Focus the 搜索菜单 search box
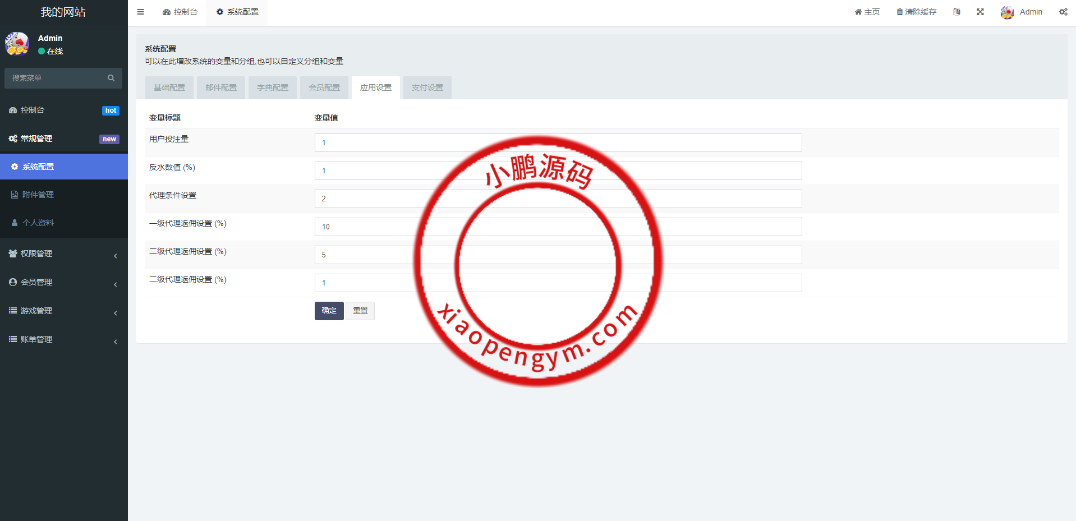This screenshot has width=1076, height=521. [56, 78]
